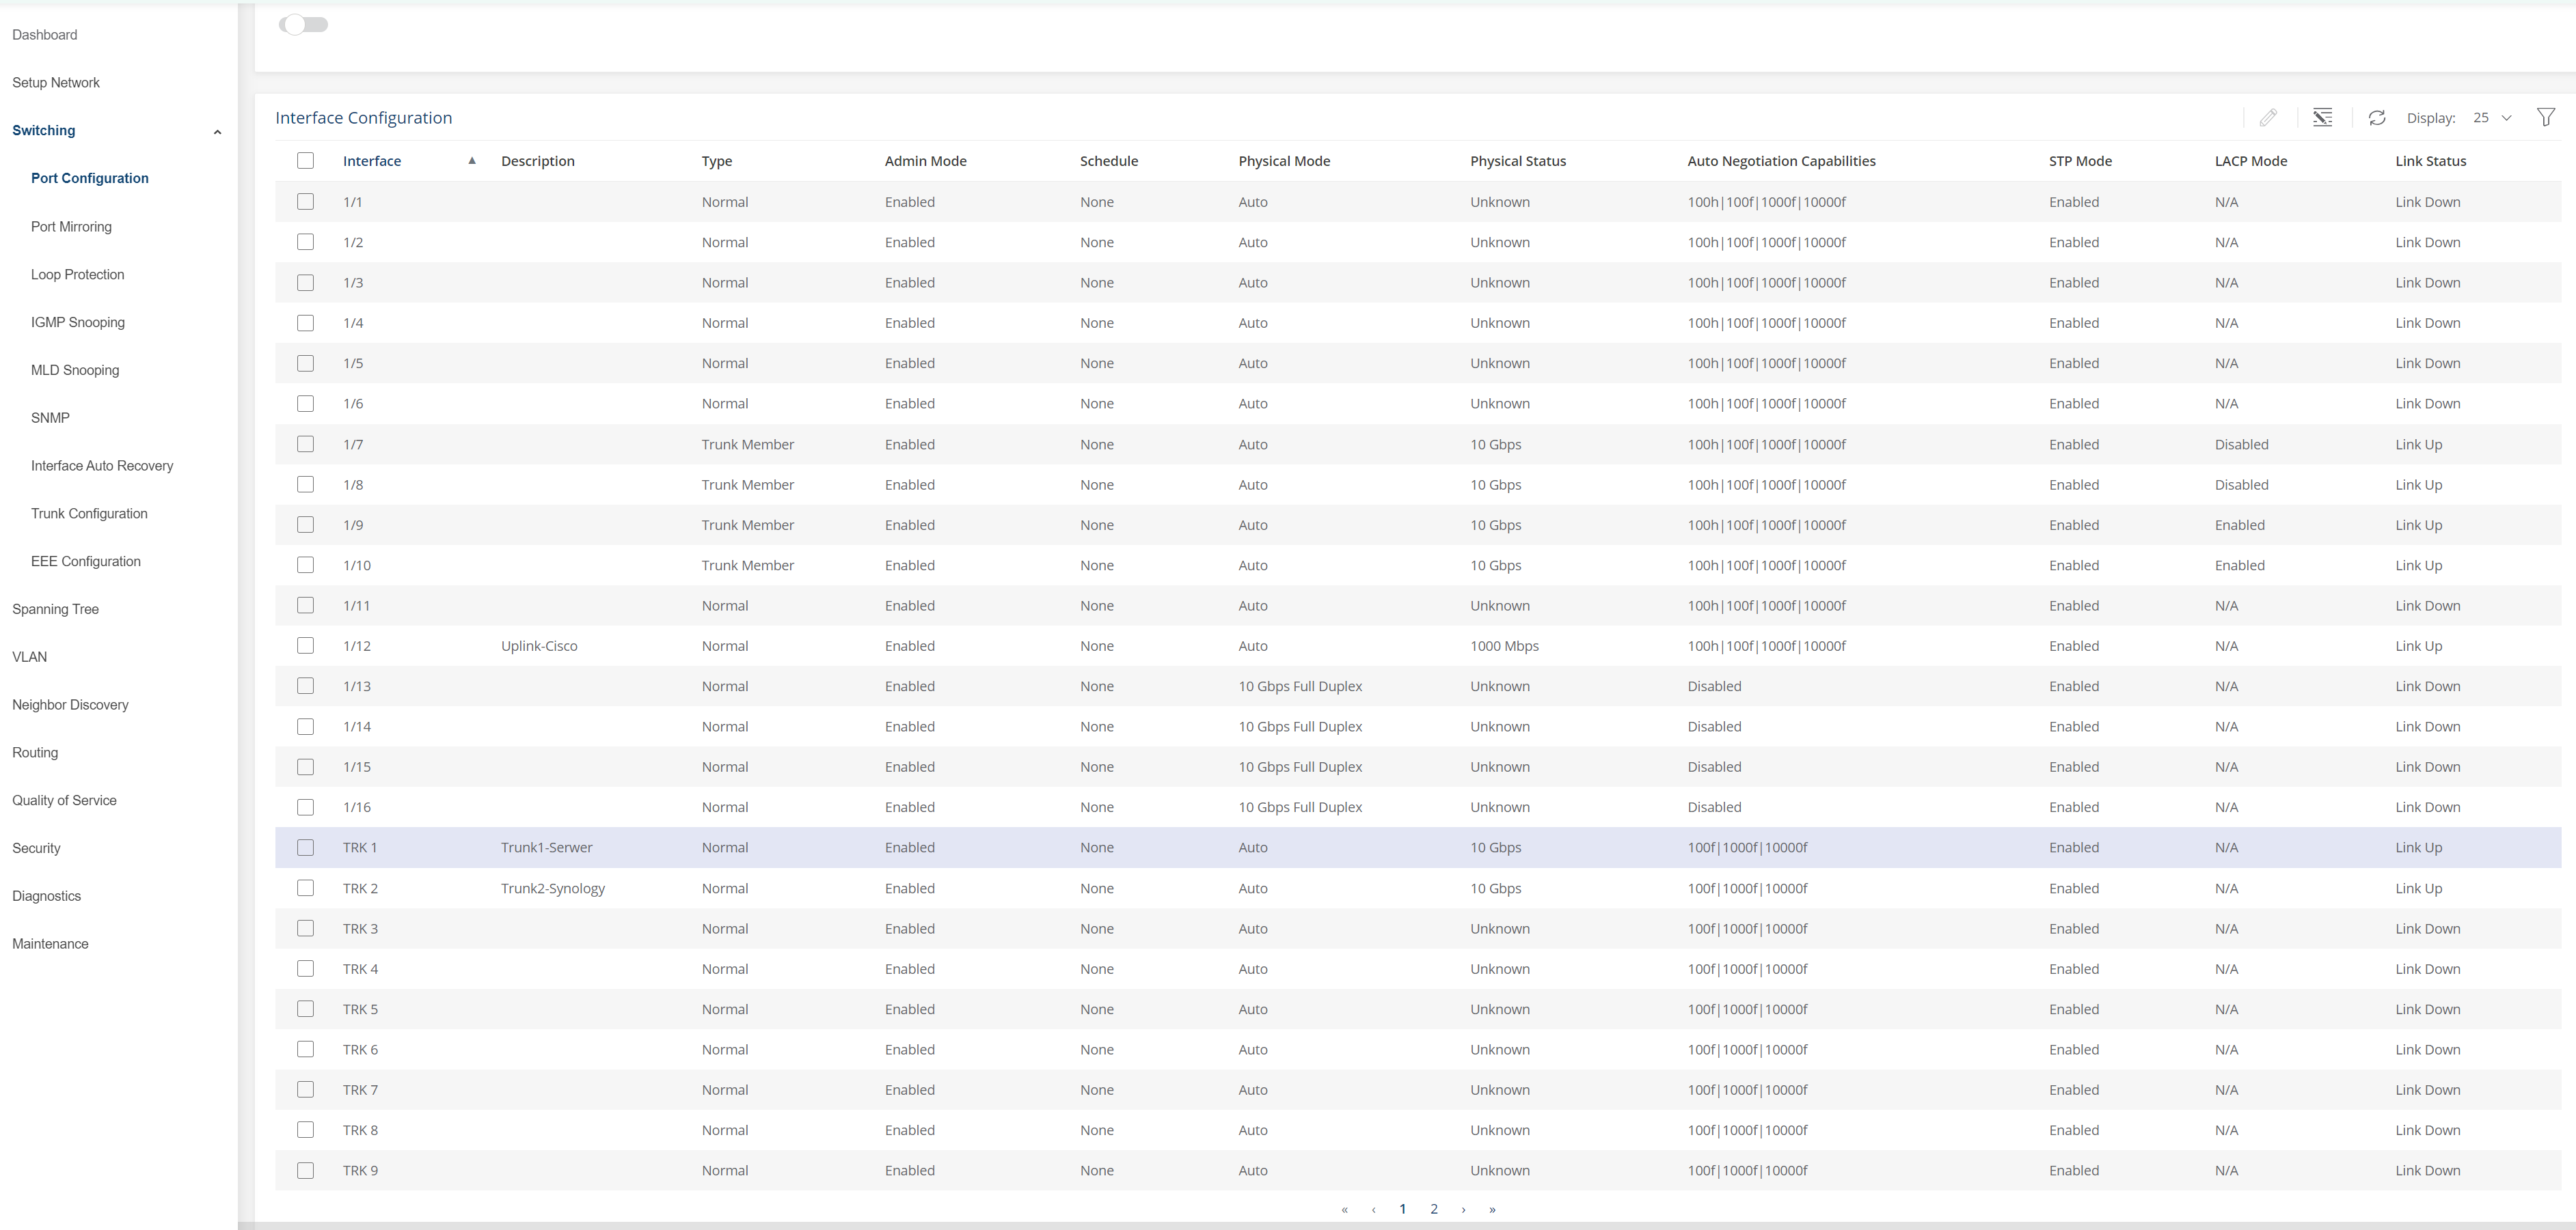Jump to last page double arrow
Image resolution: width=2576 pixels, height=1230 pixels.
(x=1492, y=1210)
